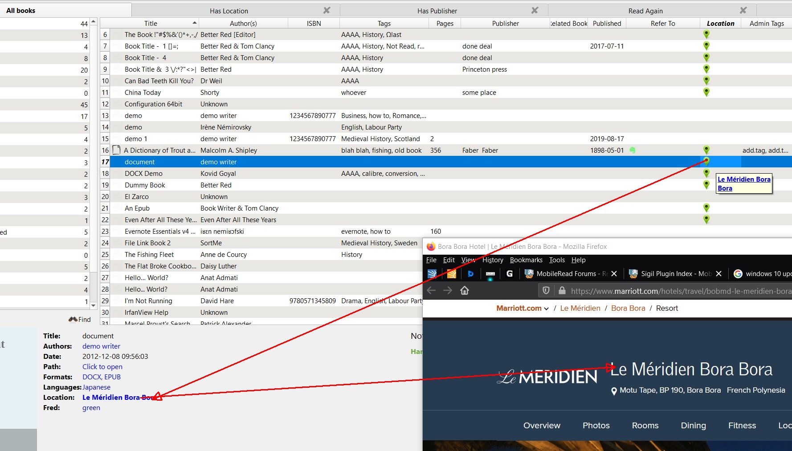Click the padlock site security icon

tap(562, 291)
